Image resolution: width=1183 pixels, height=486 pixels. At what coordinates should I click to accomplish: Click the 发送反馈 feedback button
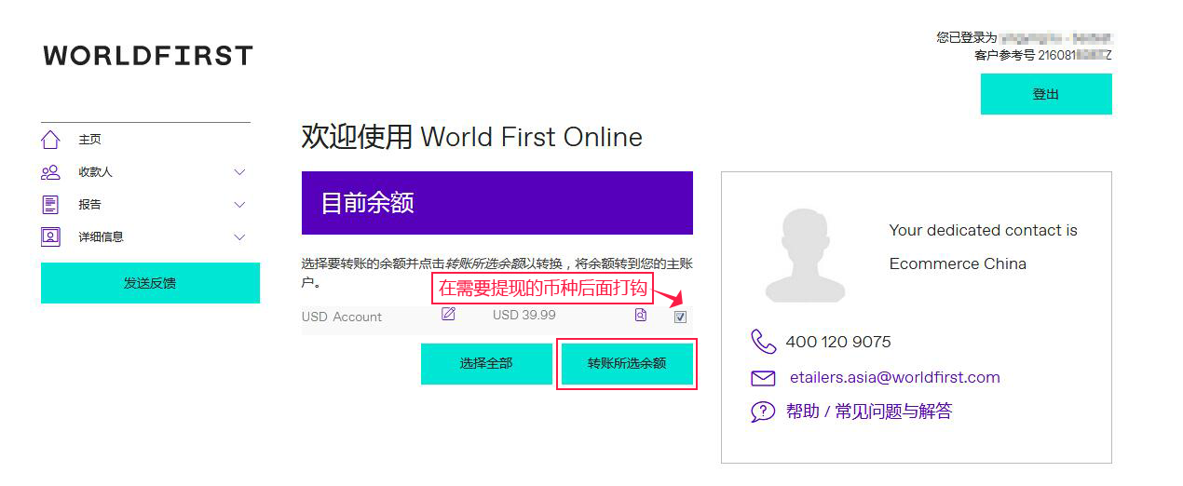(x=150, y=283)
